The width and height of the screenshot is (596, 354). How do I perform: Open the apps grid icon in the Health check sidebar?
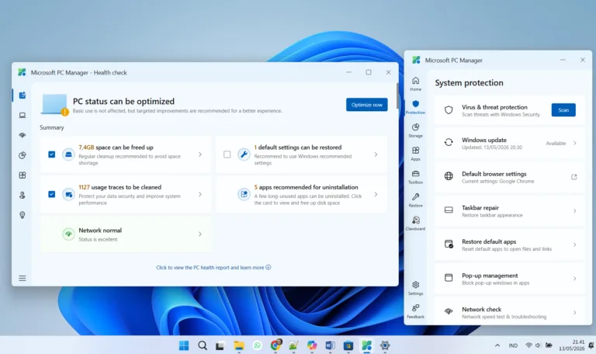(x=23, y=175)
